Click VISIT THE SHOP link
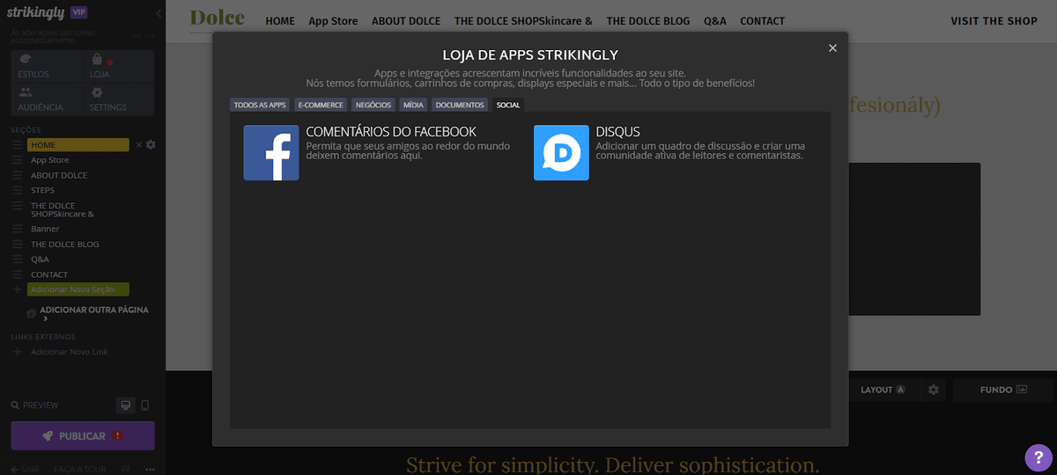1057x475 pixels. point(994,20)
